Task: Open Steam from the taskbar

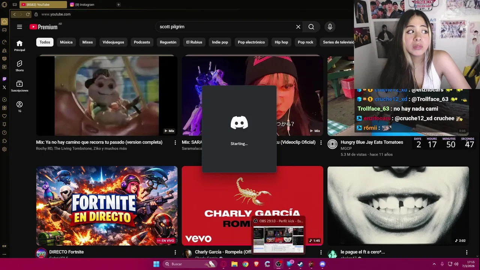Action: coord(300,264)
